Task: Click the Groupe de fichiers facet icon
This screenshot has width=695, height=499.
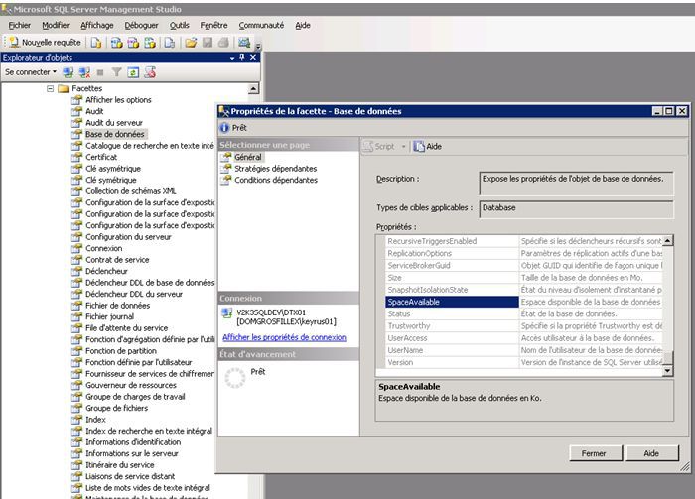Action: click(77, 408)
